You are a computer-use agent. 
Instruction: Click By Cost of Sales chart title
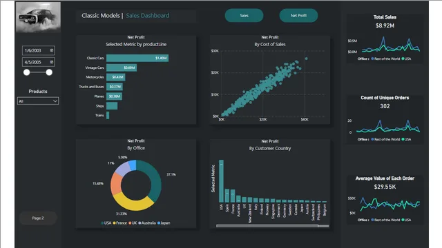(270, 44)
